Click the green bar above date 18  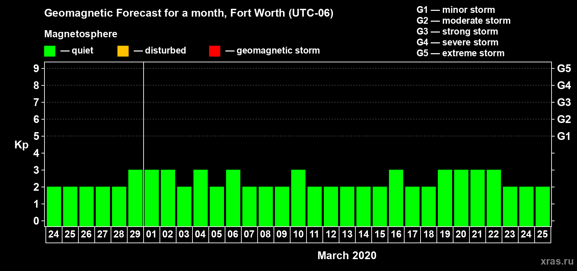(429, 206)
